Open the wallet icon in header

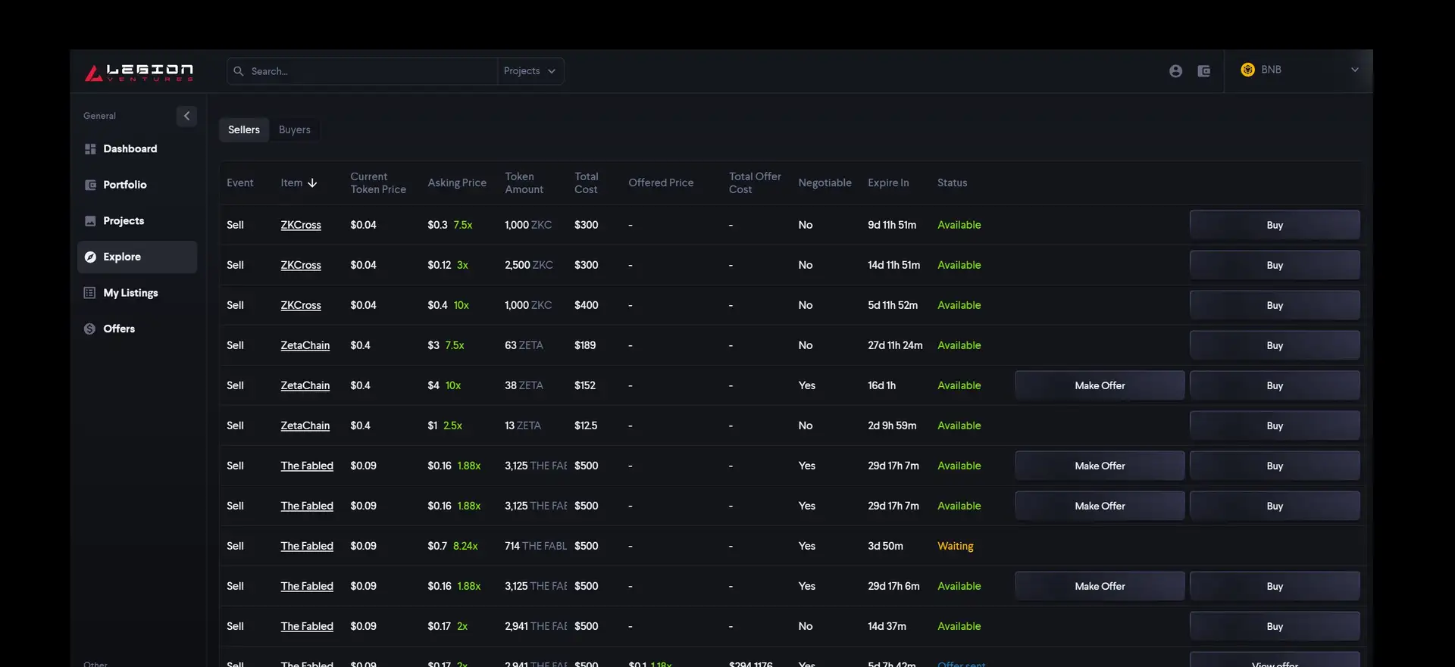[1203, 71]
